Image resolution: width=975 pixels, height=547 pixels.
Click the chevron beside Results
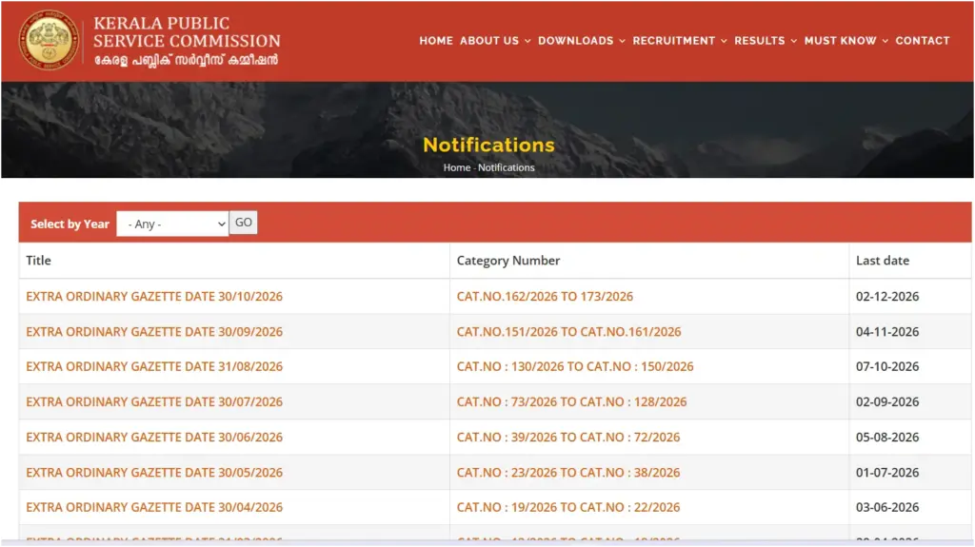pyautogui.click(x=793, y=41)
